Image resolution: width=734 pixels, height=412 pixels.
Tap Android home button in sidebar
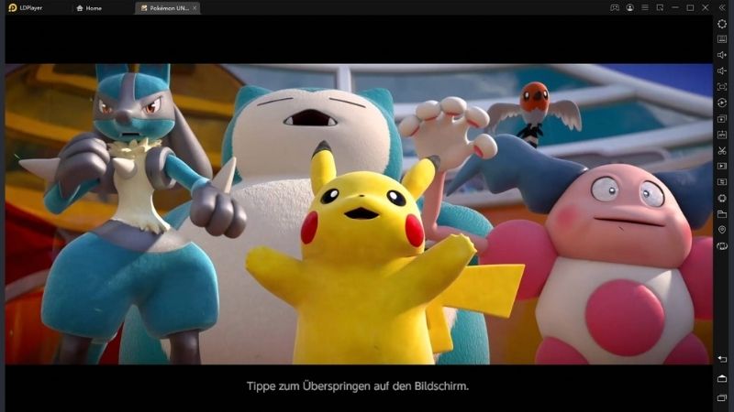(722, 378)
